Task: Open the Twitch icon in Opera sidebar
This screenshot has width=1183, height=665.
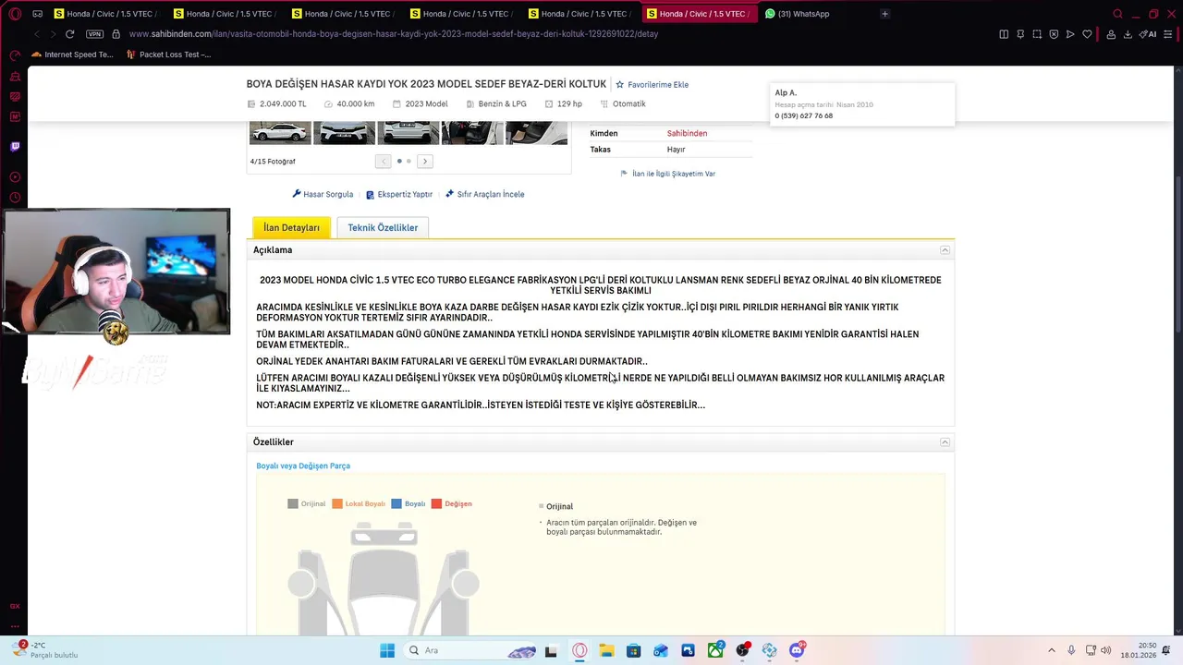Action: pos(15,146)
